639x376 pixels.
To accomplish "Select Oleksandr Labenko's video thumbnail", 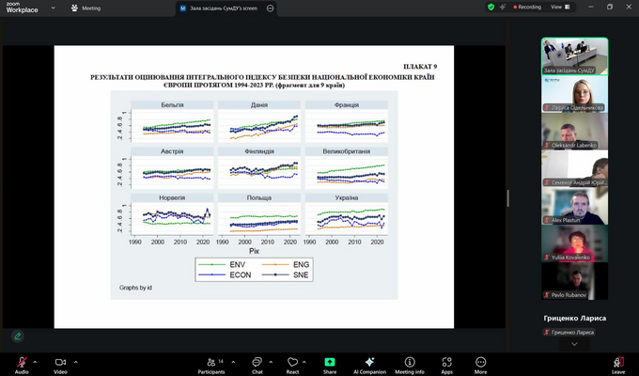I will [574, 134].
